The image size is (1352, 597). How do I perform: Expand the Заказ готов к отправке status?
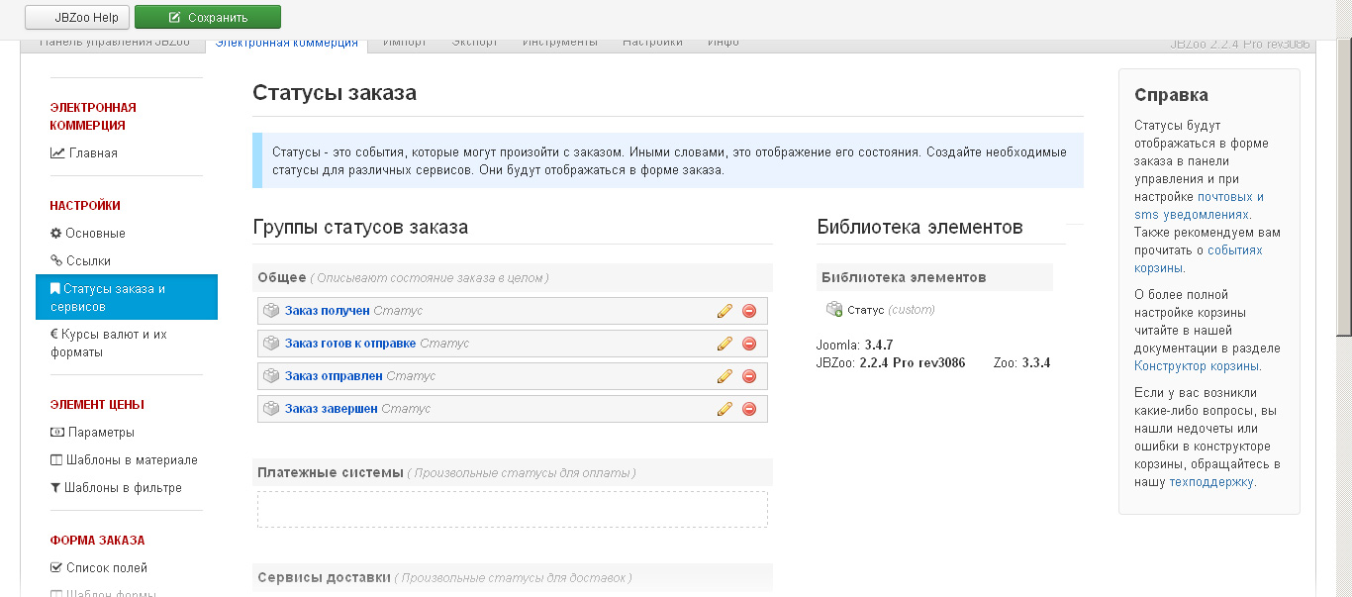click(350, 344)
